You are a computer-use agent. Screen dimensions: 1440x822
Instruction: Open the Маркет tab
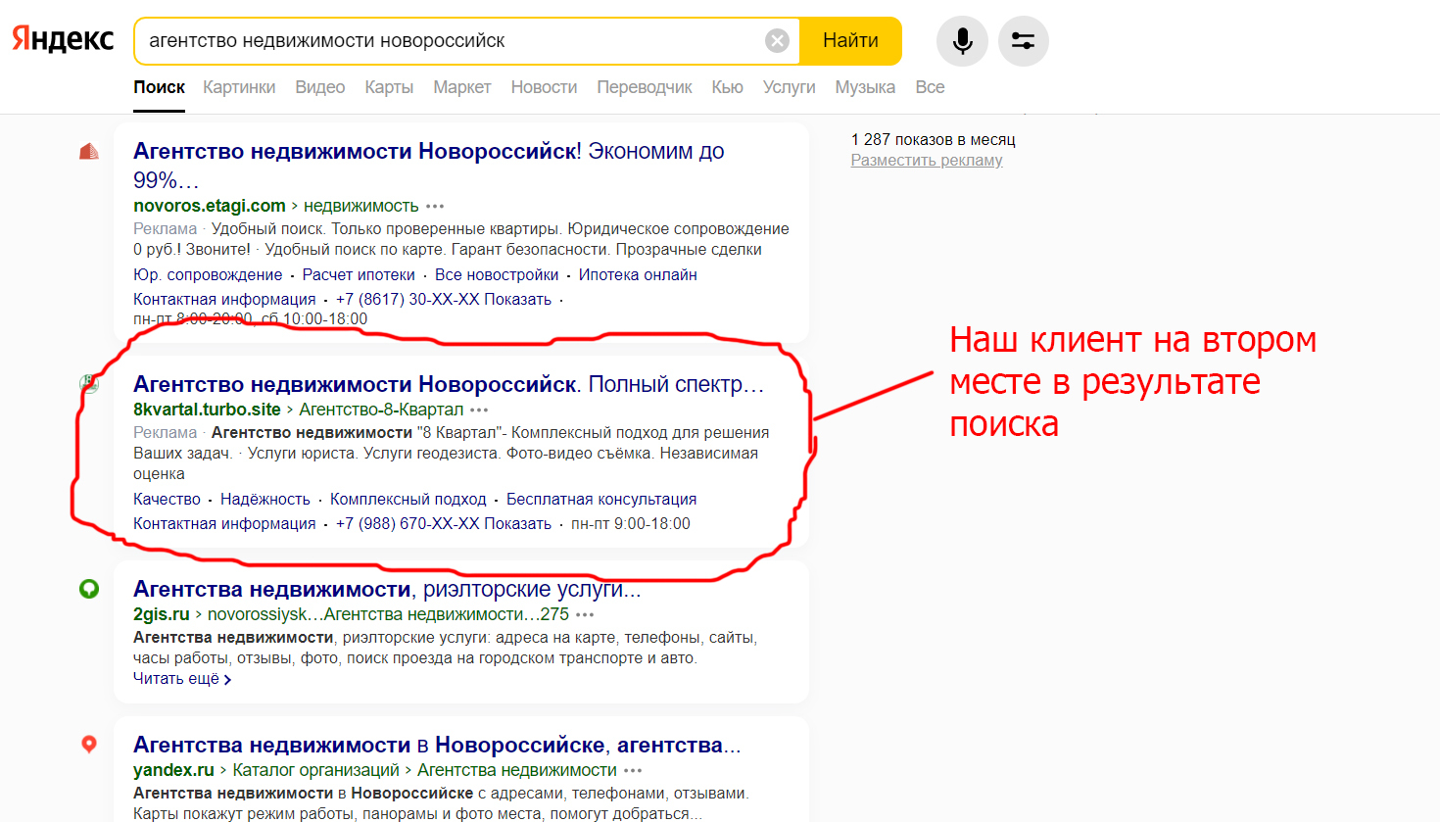tap(462, 87)
